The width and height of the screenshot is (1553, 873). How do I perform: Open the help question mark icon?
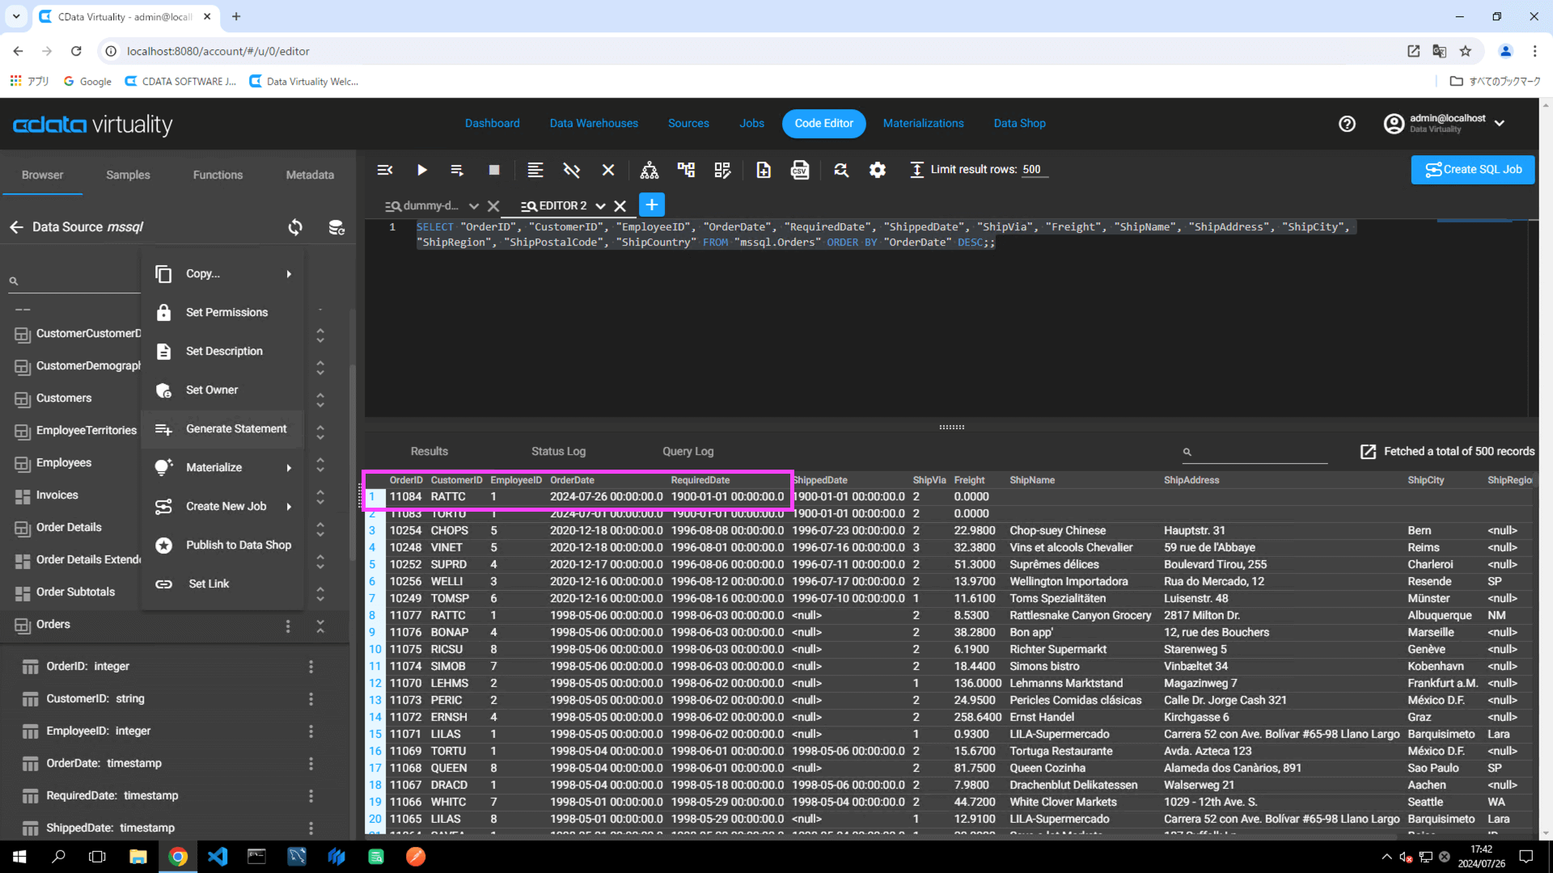point(1347,124)
